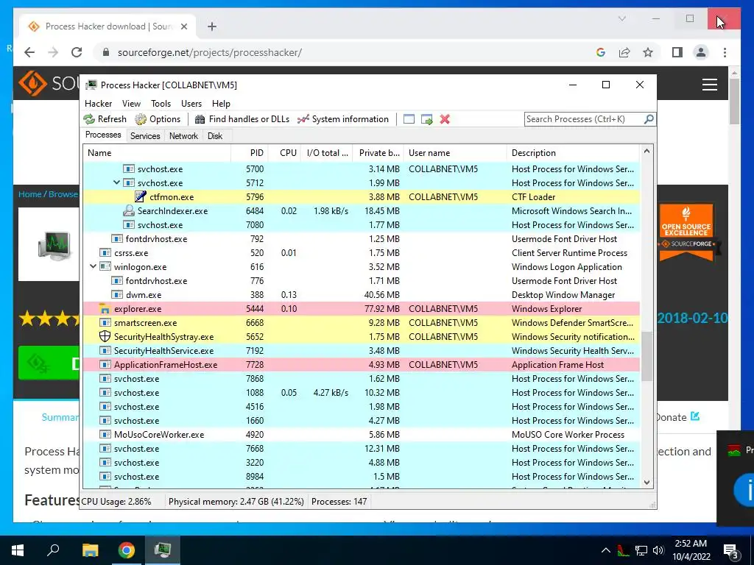The image size is (754, 565).
Task: Click in Search Processes field
Action: coord(584,119)
